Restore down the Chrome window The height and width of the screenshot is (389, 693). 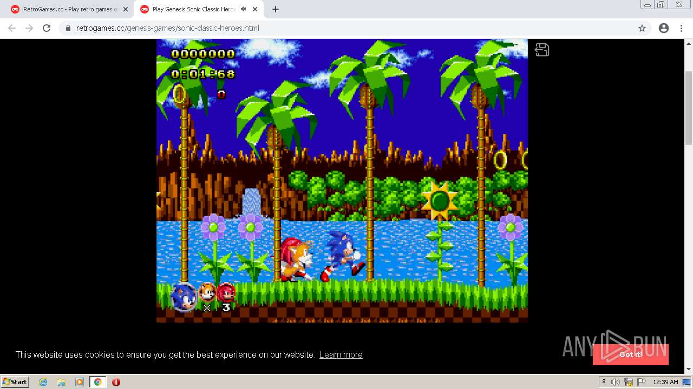661,5
